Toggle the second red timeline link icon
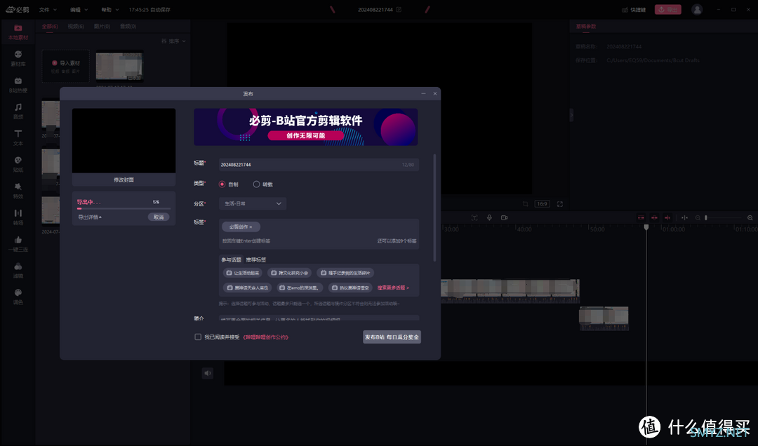The height and width of the screenshot is (446, 758). click(x=654, y=218)
